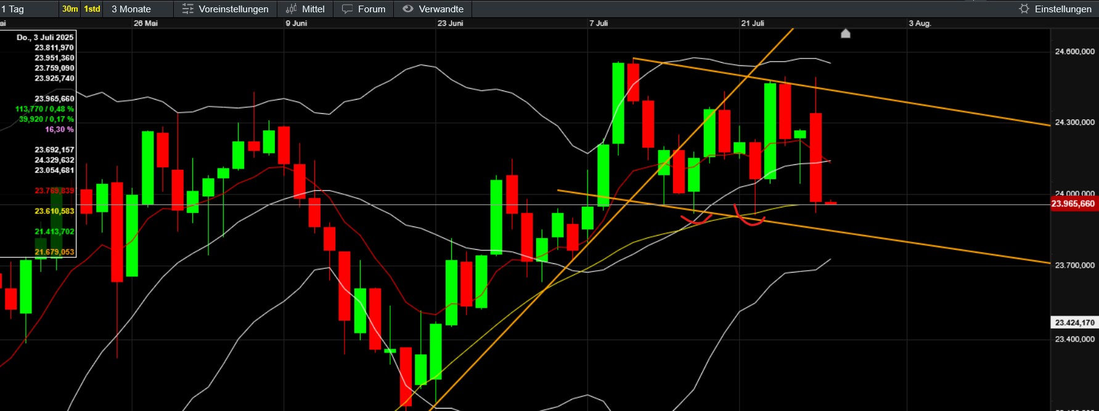1099x411 pixels.
Task: Select the 1std timeframe
Action: click(92, 9)
